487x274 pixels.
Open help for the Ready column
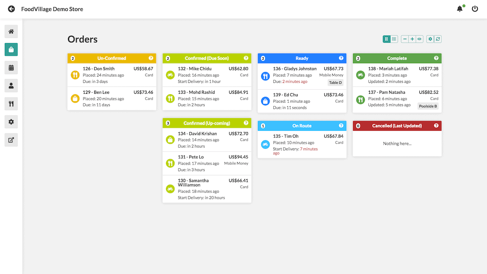point(341,58)
